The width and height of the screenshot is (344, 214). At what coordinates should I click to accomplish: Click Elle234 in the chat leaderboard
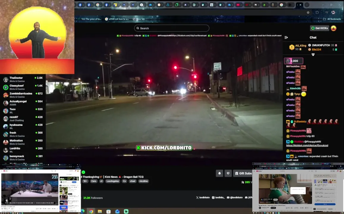coord(316,50)
